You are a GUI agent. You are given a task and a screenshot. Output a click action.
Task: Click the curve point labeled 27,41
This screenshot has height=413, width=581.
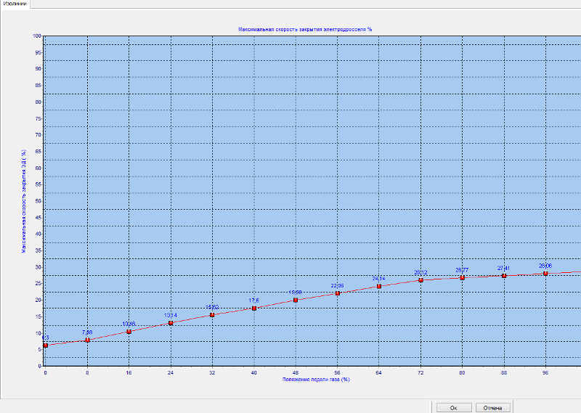tap(503, 275)
